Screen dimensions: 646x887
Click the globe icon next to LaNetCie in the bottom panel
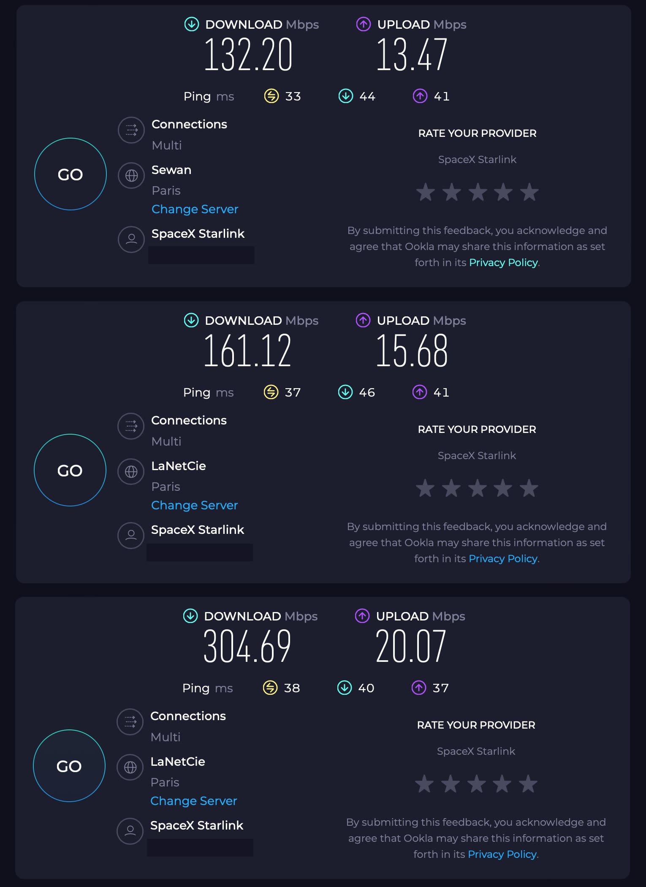130,767
